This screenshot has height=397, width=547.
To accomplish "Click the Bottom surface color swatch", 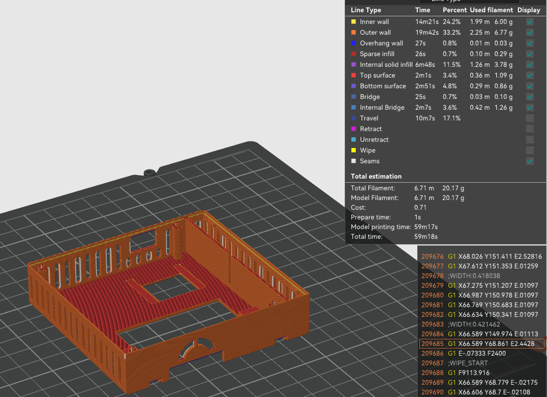I will pyautogui.click(x=353, y=86).
